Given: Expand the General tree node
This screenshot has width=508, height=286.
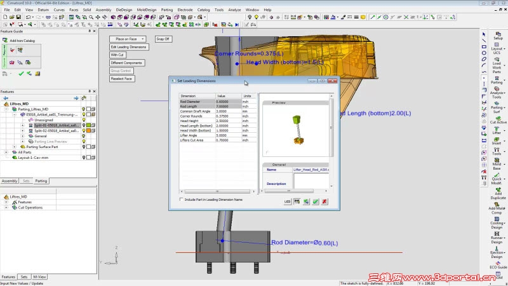Looking at the screenshot, I should [x=22, y=136].
